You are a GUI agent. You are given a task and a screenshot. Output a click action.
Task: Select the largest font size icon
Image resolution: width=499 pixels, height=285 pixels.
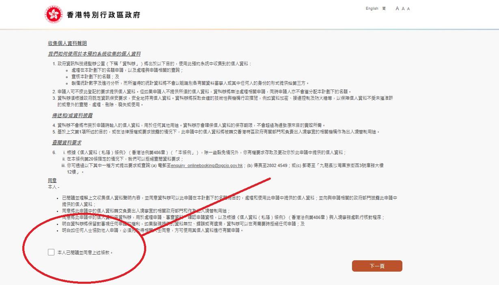click(397, 9)
